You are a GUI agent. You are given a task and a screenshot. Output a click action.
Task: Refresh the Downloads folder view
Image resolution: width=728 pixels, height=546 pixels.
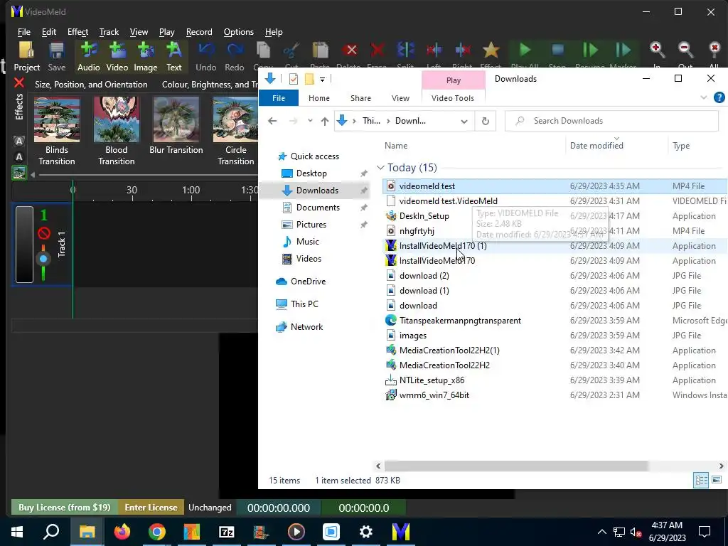click(485, 121)
